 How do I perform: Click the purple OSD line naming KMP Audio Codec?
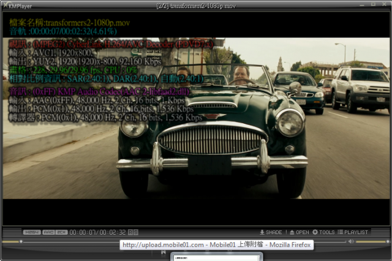(99, 91)
